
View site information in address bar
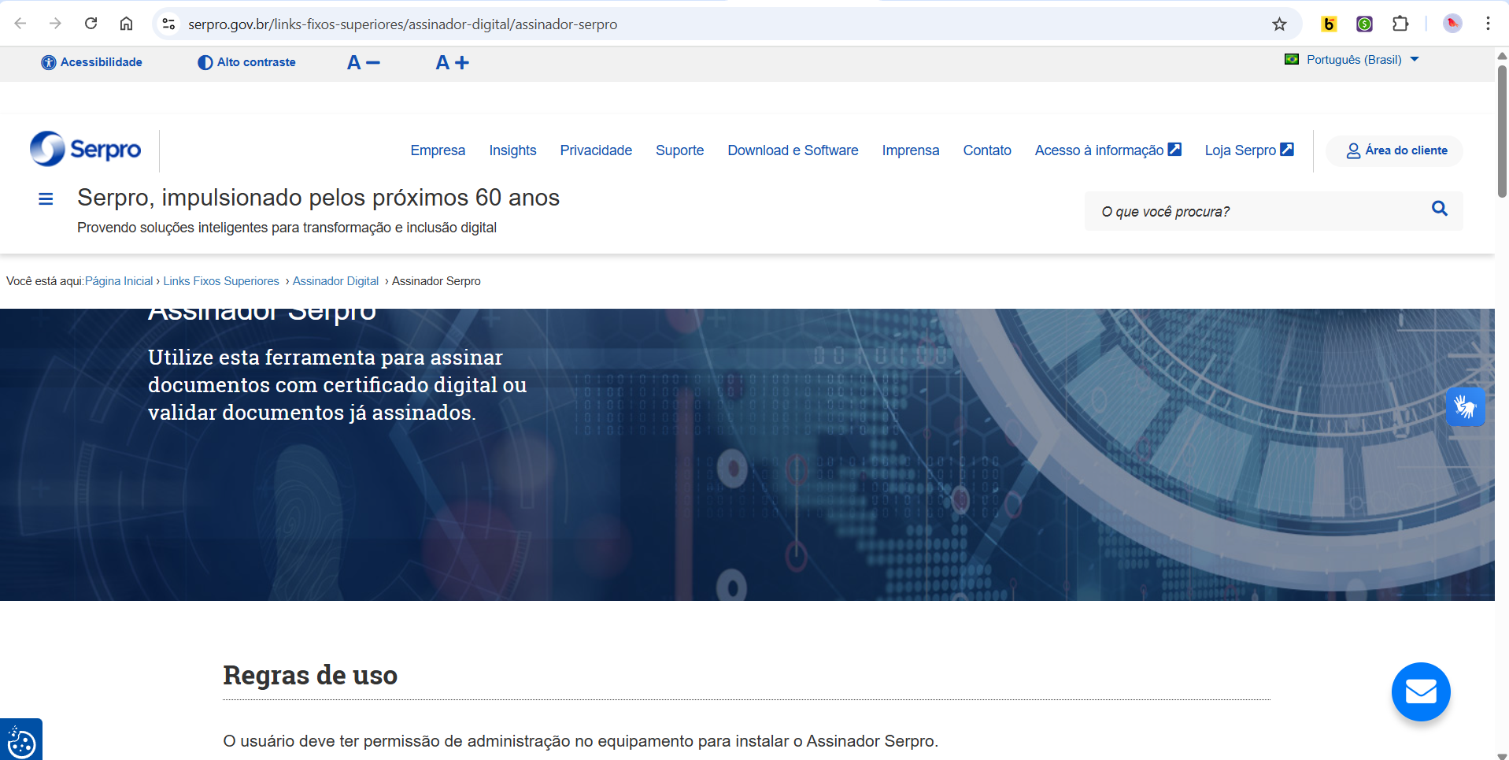click(x=168, y=24)
